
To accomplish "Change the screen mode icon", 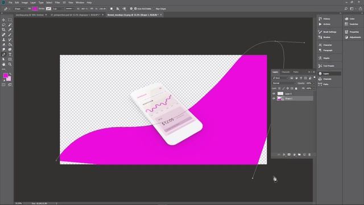I will pyautogui.click(x=10, y=85).
